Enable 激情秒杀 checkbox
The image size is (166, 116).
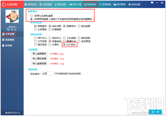pos(64,41)
